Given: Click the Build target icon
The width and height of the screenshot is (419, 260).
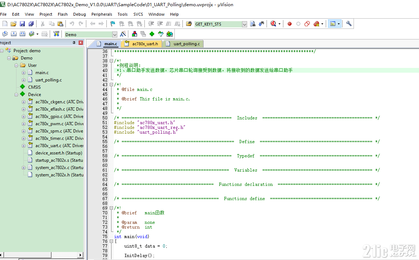Looking at the screenshot, I should point(14,34).
